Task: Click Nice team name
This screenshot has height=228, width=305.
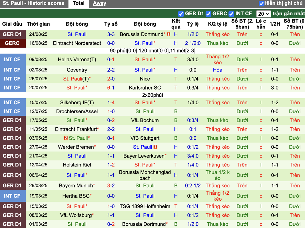Action: (x=145, y=79)
